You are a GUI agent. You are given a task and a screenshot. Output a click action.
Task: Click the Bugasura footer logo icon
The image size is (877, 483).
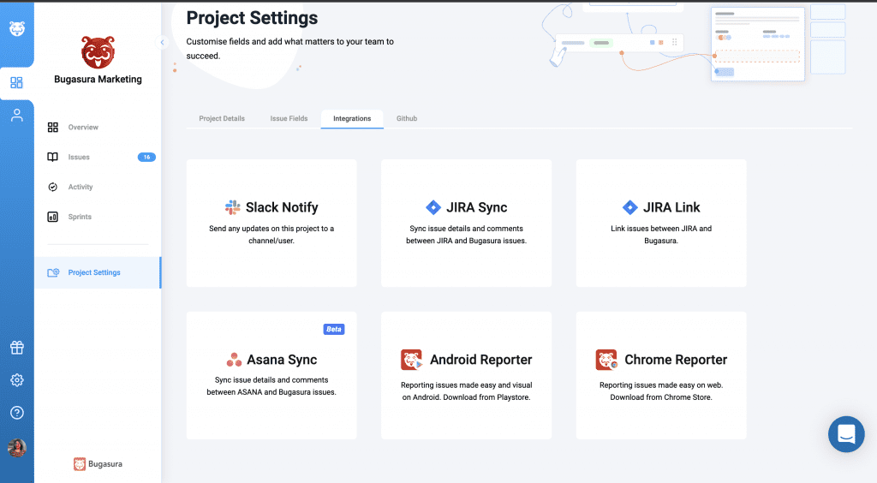point(80,464)
